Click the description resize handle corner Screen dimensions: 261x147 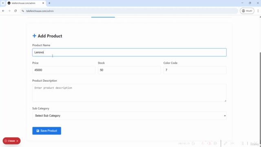click(x=225, y=101)
